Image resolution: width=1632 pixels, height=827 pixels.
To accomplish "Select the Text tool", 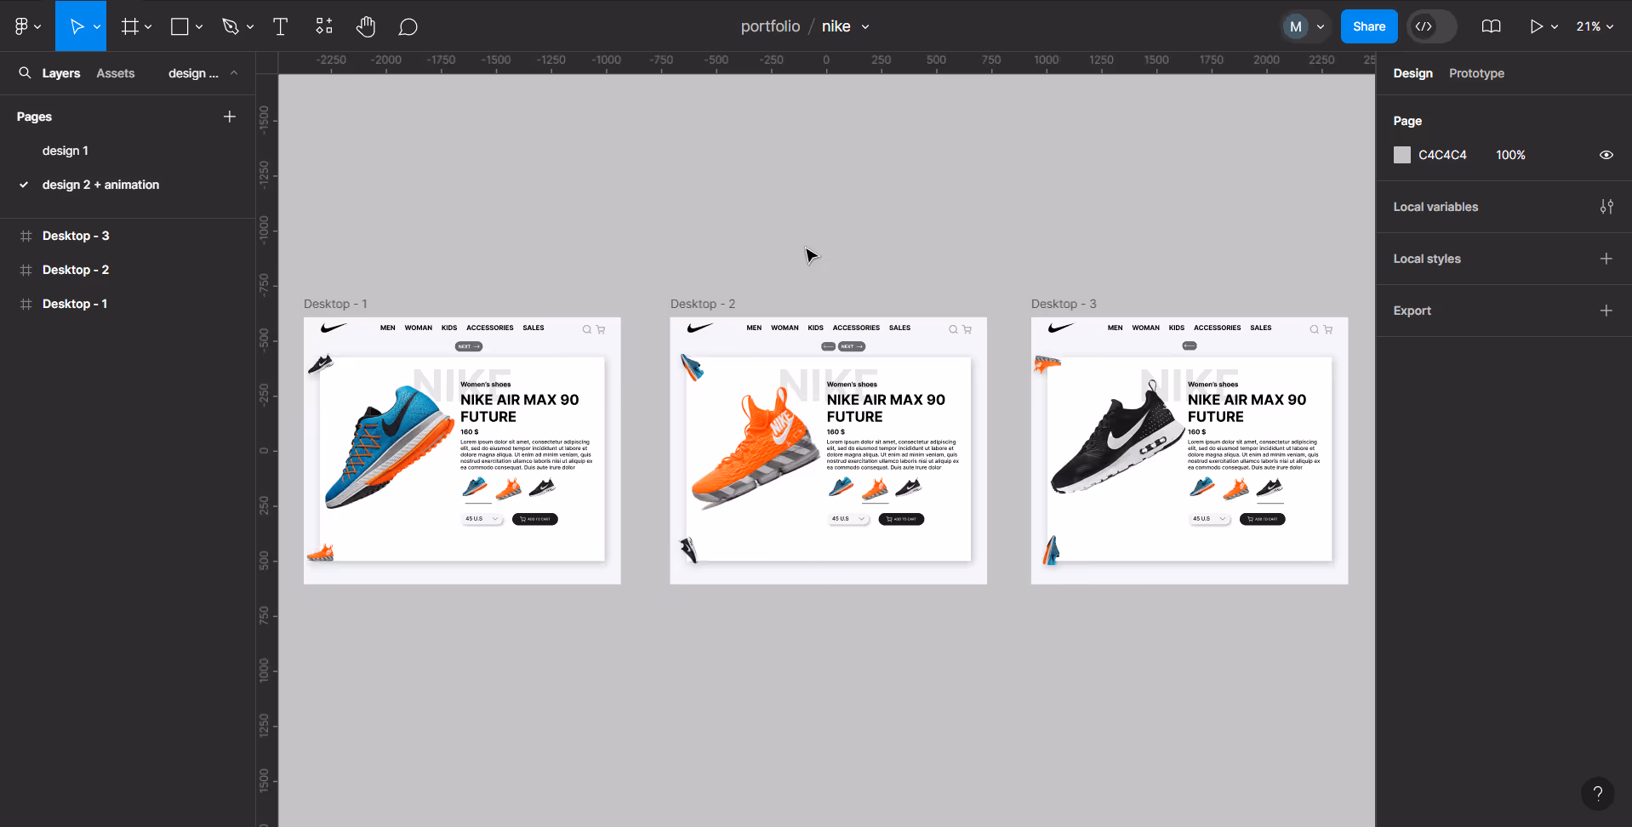I will click(280, 26).
